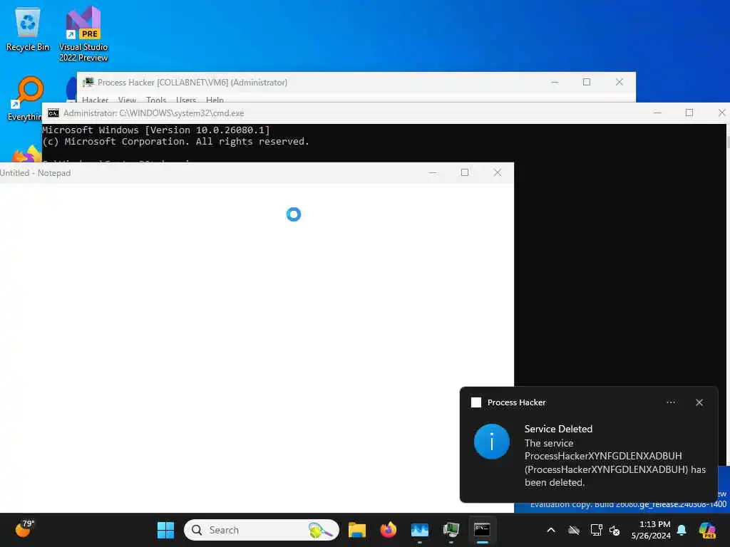Click the Process Hacker notification app icon
This screenshot has width=730, height=547.
pyautogui.click(x=475, y=402)
